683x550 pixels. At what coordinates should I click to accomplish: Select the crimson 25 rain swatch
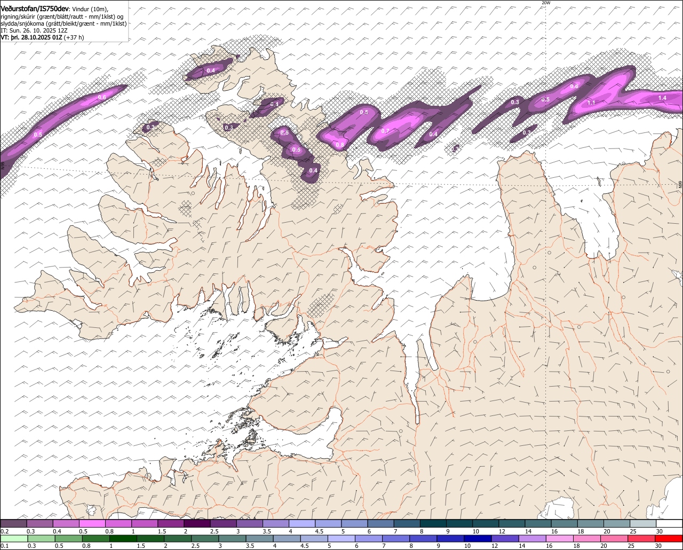[641, 538]
